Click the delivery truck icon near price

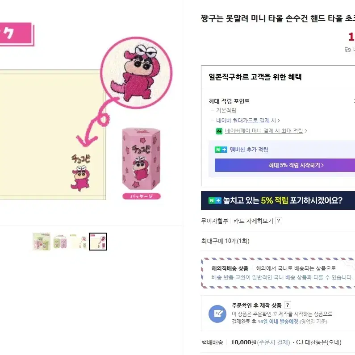coord(347,50)
